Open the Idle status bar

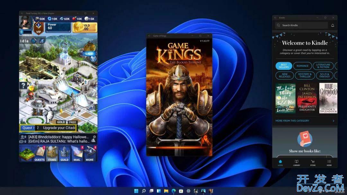(x=33, y=41)
